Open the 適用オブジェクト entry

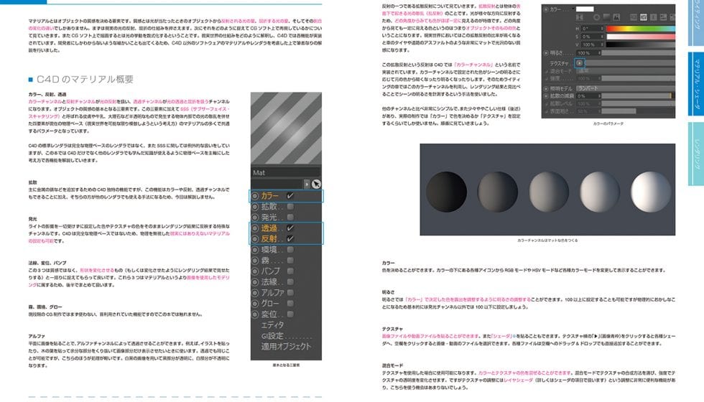(x=286, y=346)
